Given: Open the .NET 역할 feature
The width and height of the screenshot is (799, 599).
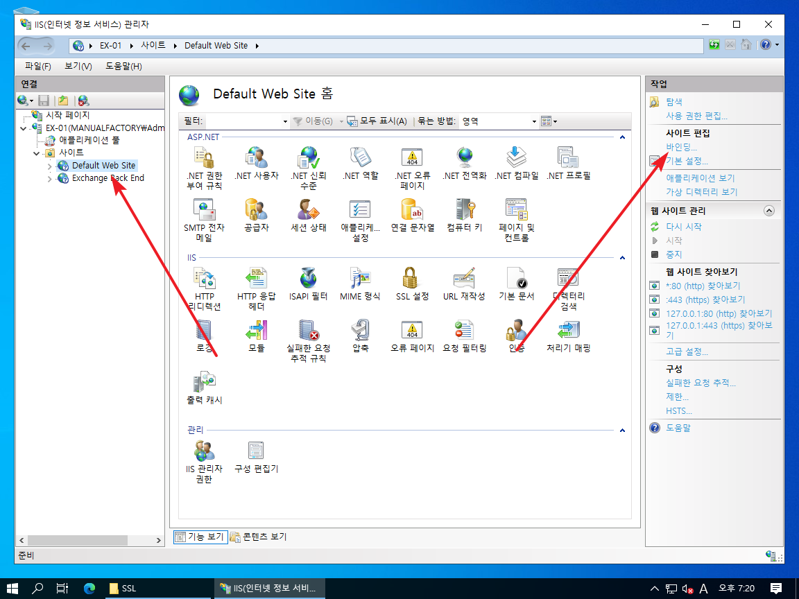Looking at the screenshot, I should (360, 163).
